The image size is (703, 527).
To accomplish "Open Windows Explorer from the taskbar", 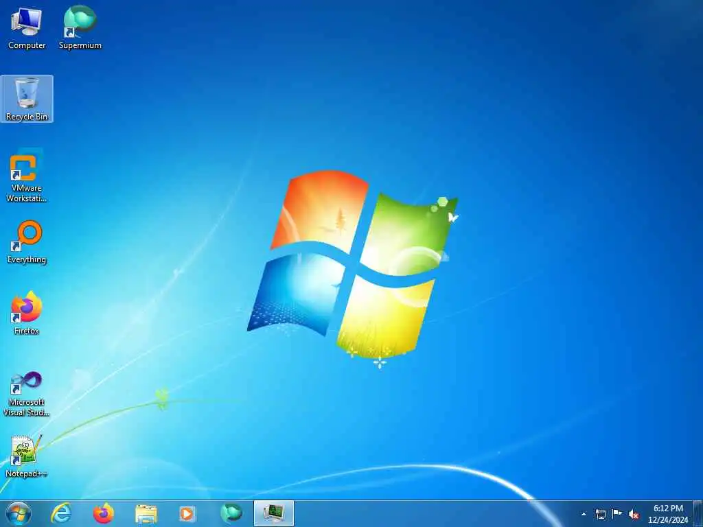I will coord(146,513).
